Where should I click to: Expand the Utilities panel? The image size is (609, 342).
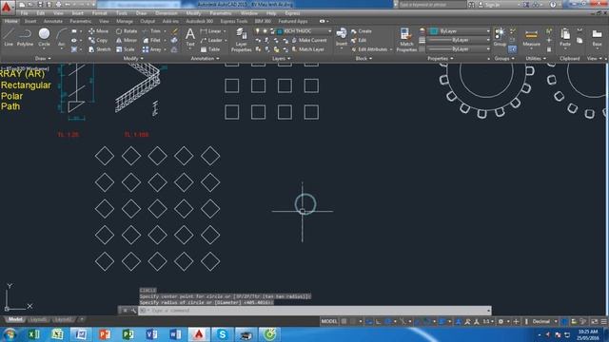(536, 59)
